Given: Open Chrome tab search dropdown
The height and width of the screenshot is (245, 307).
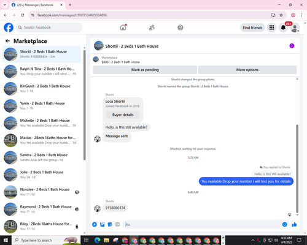Looking at the screenshot, I should coord(5,5).
